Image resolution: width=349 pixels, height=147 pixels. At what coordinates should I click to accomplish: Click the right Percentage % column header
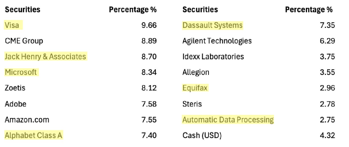[x=309, y=10]
